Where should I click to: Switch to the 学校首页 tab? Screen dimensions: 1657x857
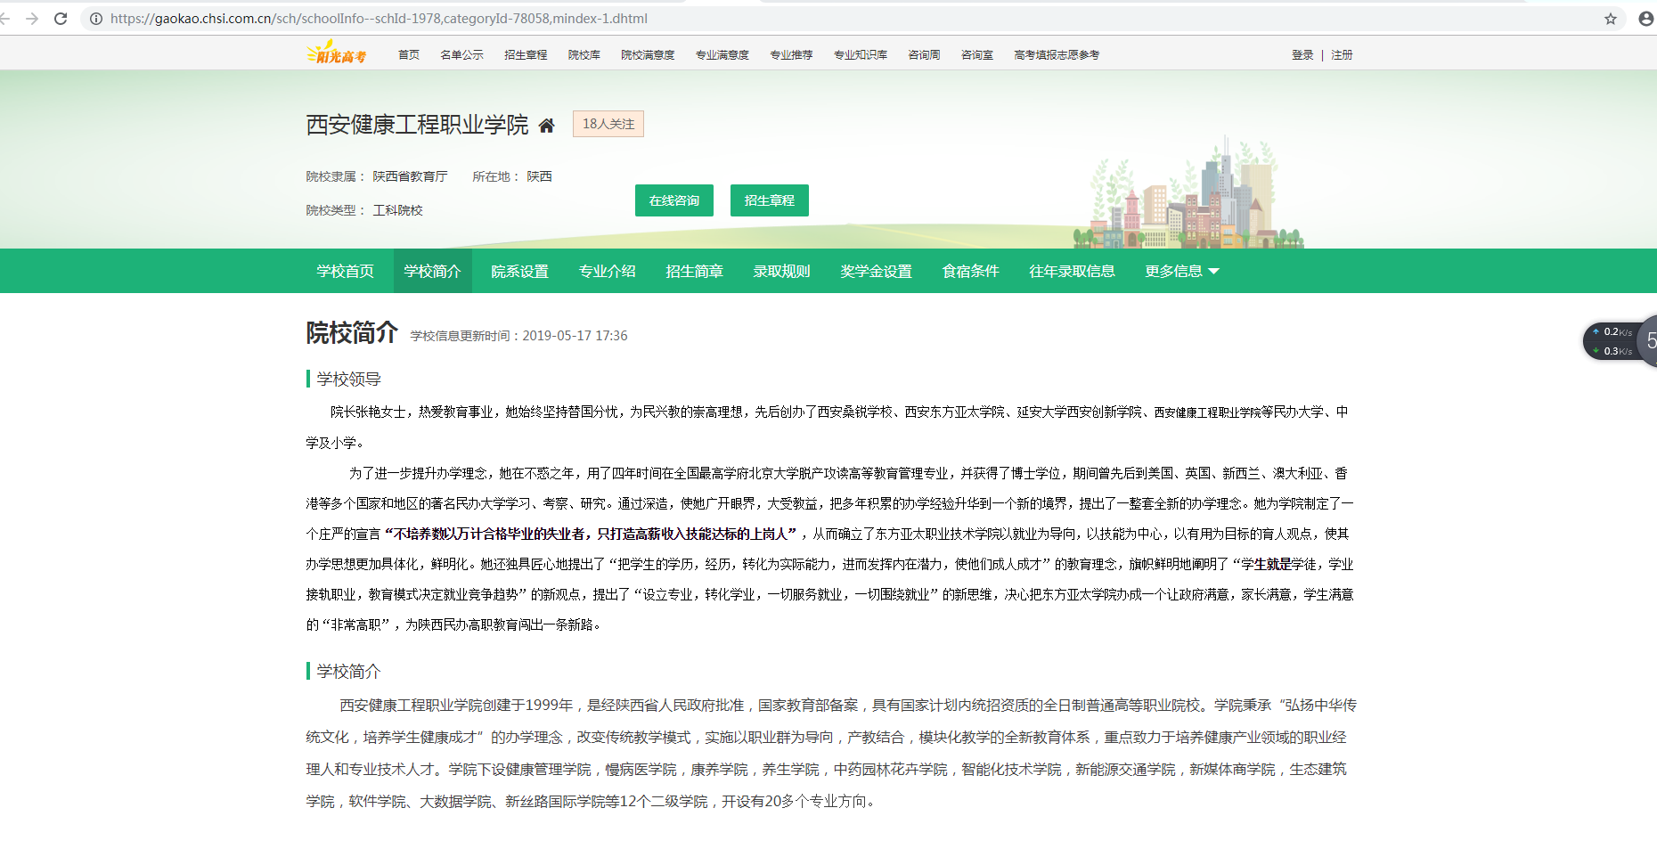click(x=346, y=271)
